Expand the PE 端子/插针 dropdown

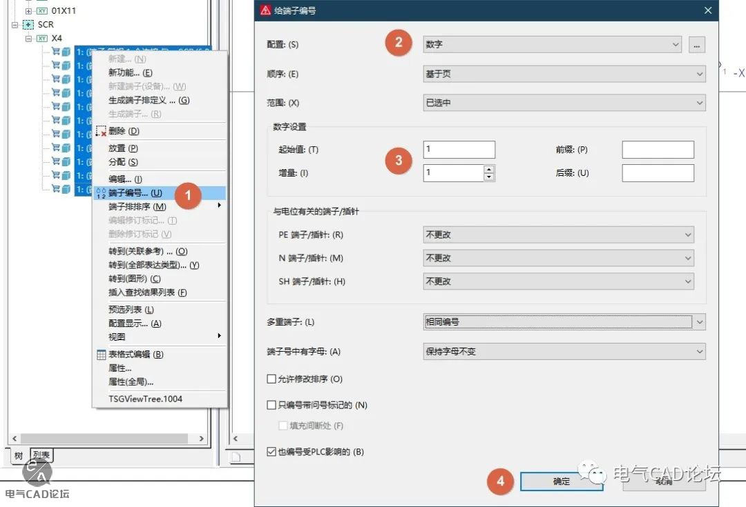click(x=558, y=235)
